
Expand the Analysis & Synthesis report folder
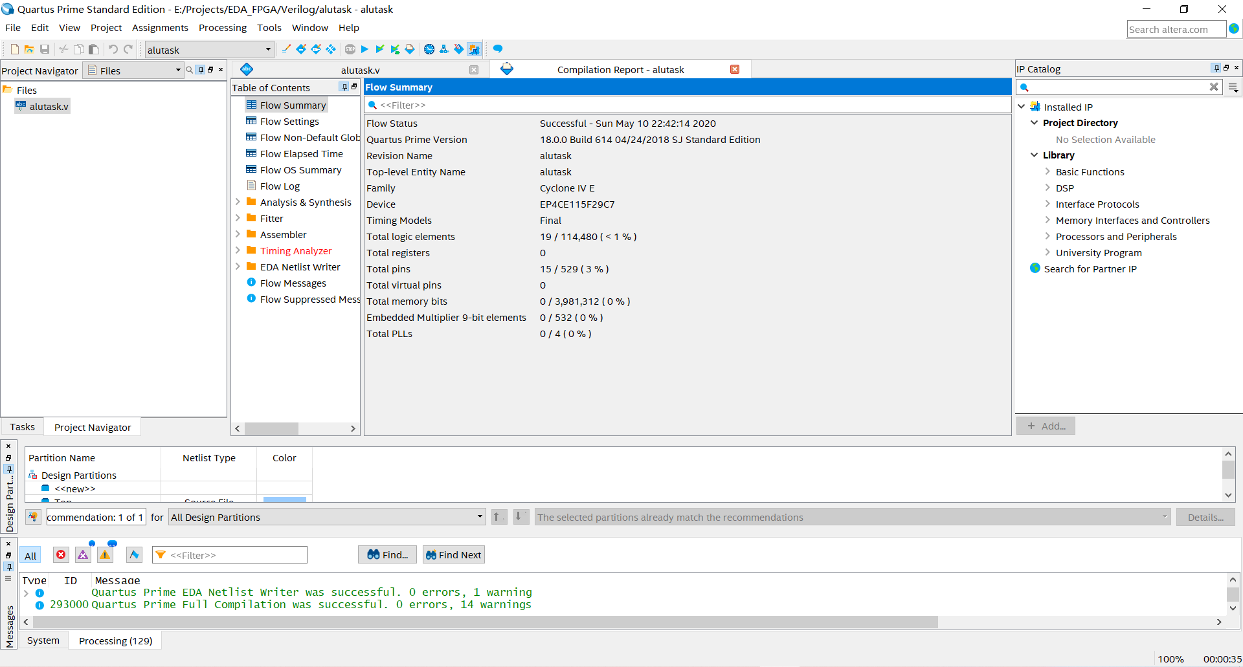238,202
